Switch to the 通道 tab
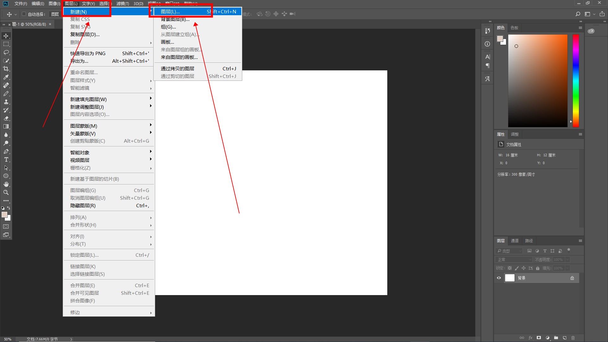The width and height of the screenshot is (608, 342). [x=515, y=241]
